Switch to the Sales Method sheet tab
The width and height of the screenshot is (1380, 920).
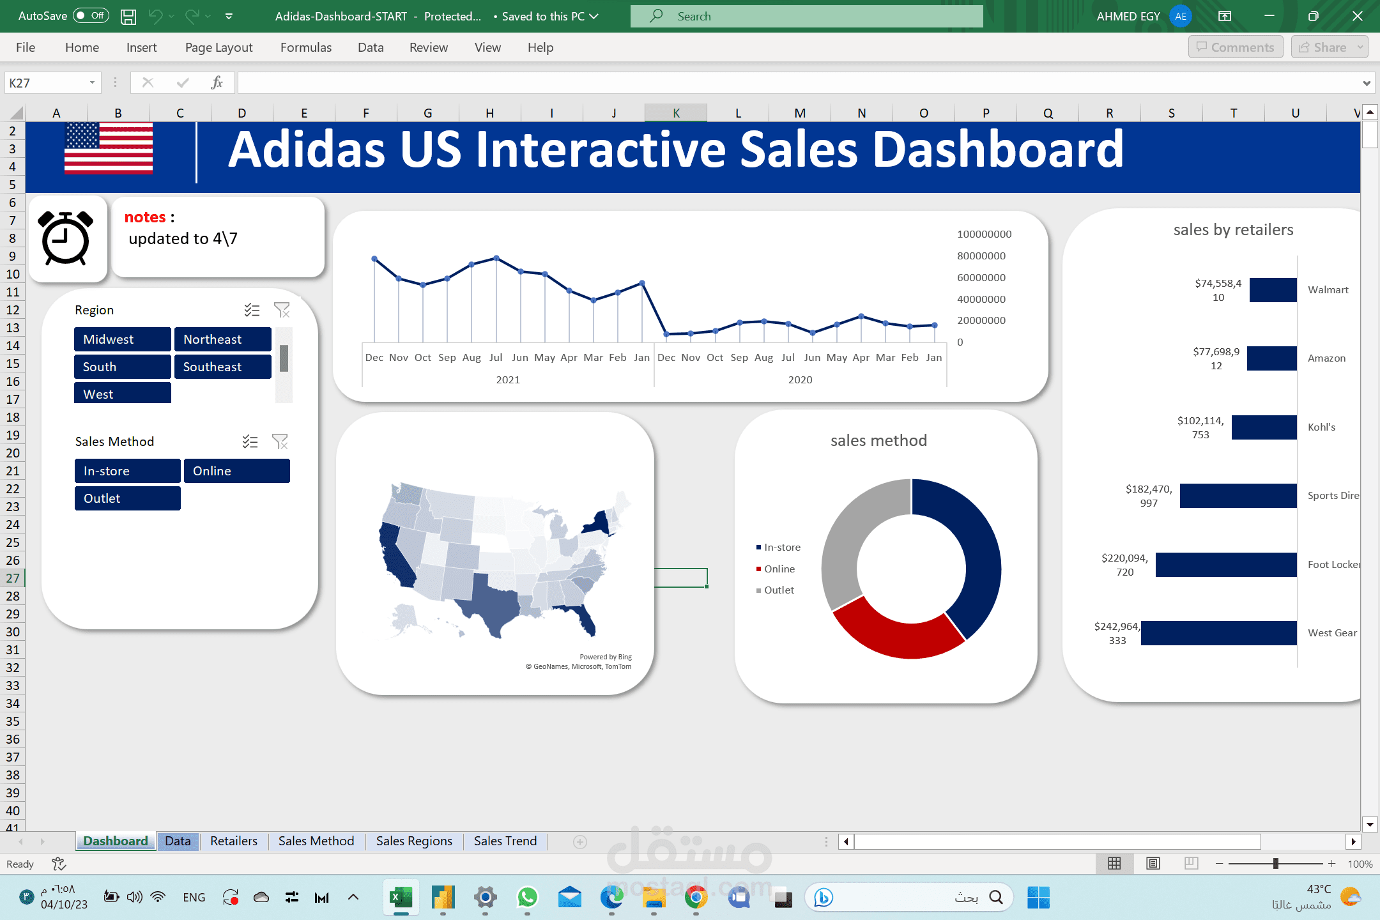pyautogui.click(x=316, y=841)
